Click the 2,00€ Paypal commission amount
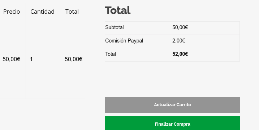This screenshot has height=130, width=259. (178, 41)
